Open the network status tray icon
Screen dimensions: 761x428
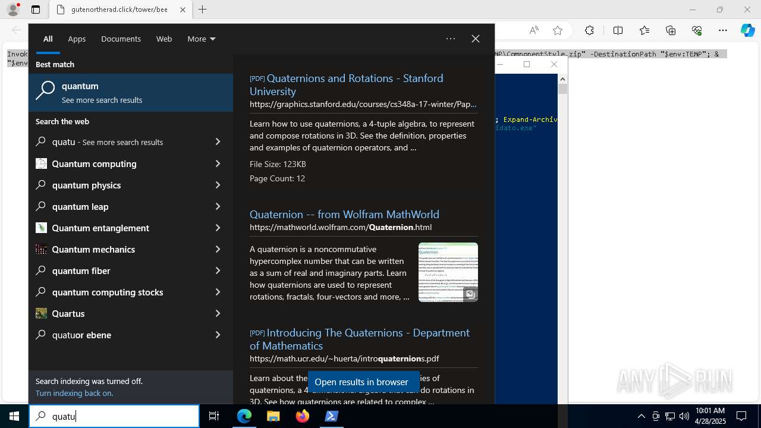670,416
